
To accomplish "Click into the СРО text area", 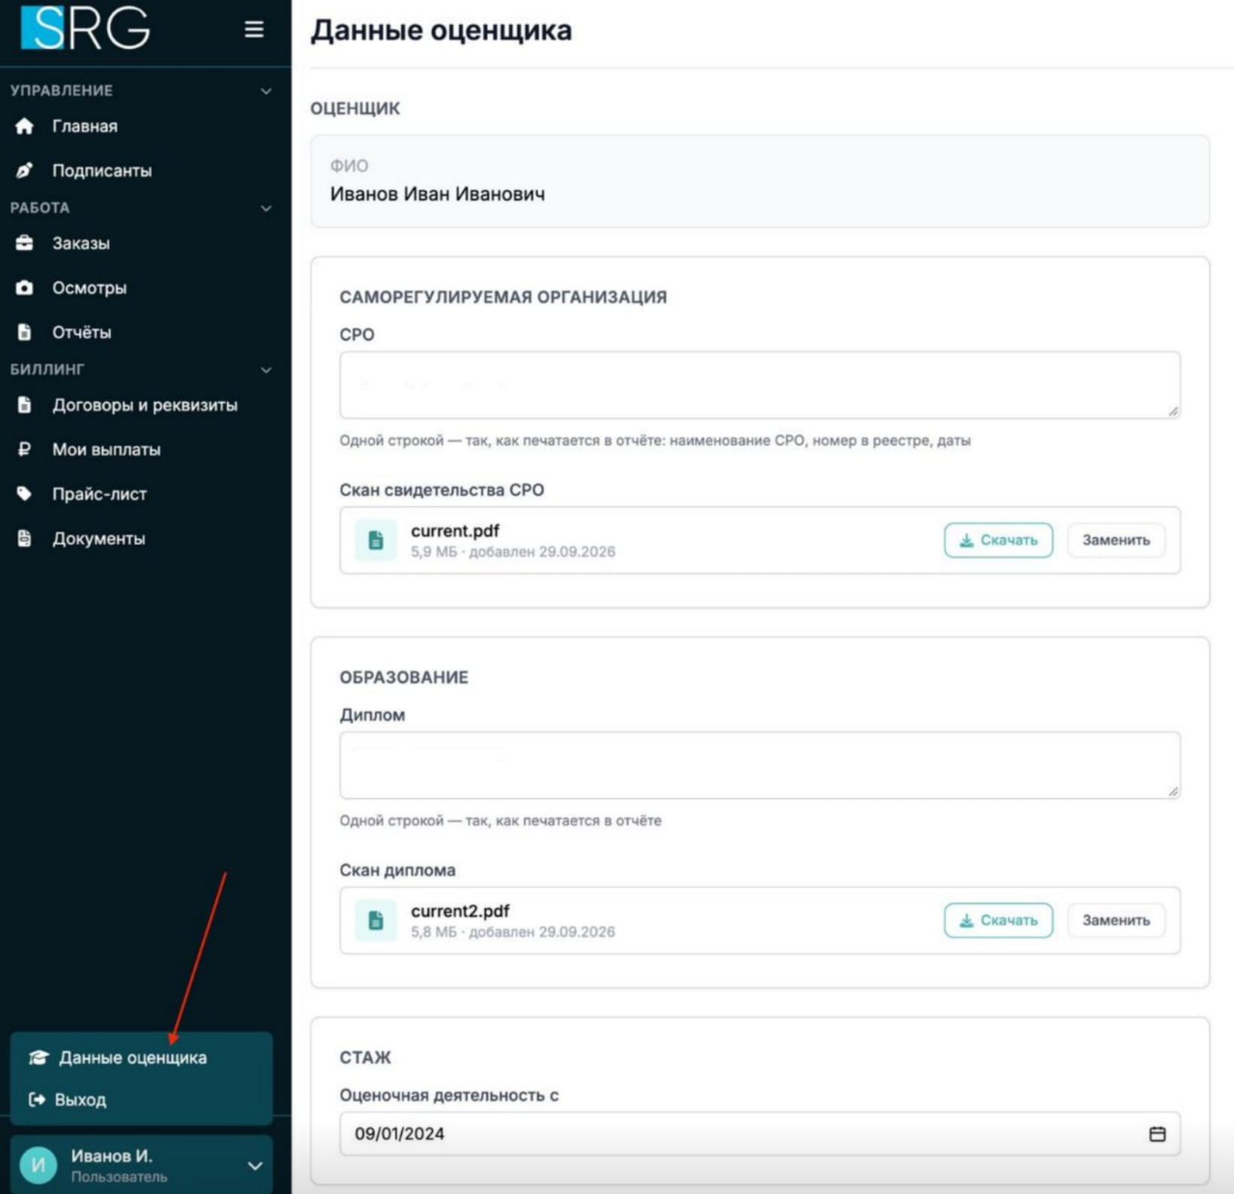I will tap(760, 385).
